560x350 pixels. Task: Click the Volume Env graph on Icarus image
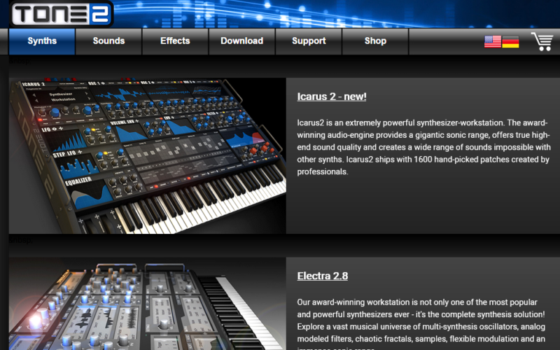[x=130, y=130]
